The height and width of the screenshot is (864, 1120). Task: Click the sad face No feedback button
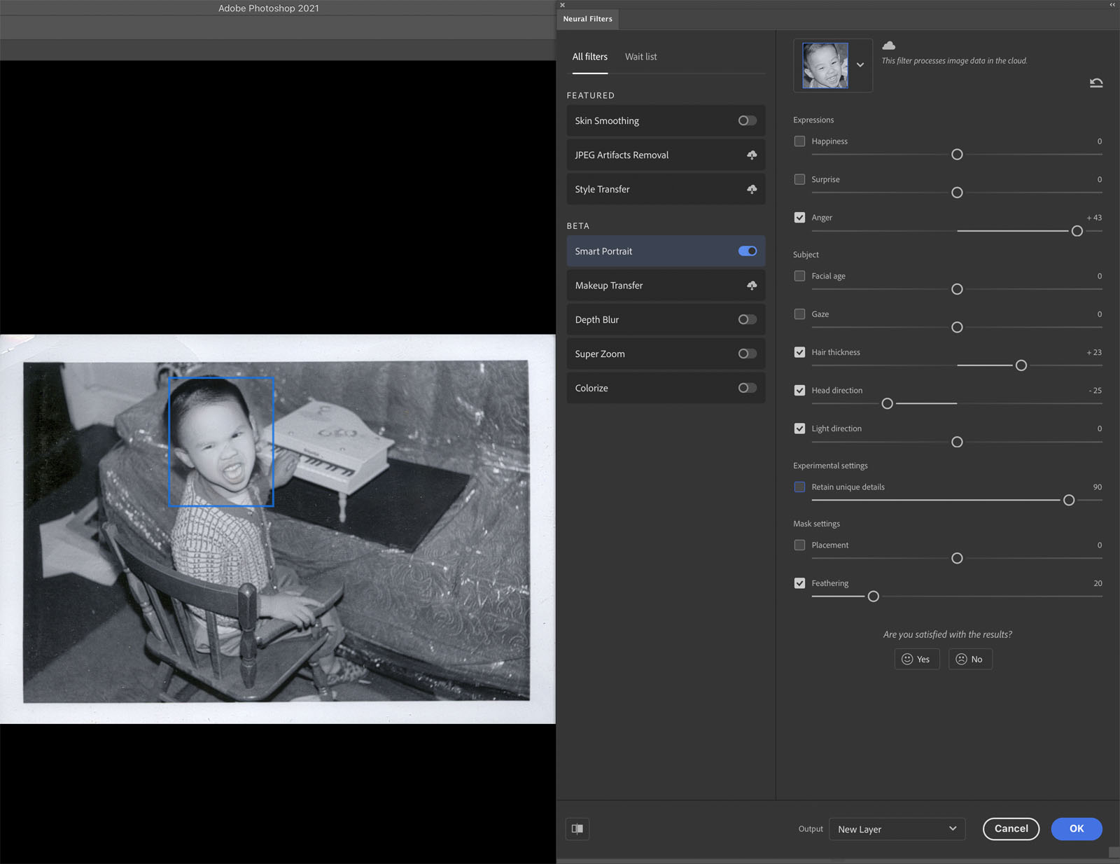click(969, 659)
